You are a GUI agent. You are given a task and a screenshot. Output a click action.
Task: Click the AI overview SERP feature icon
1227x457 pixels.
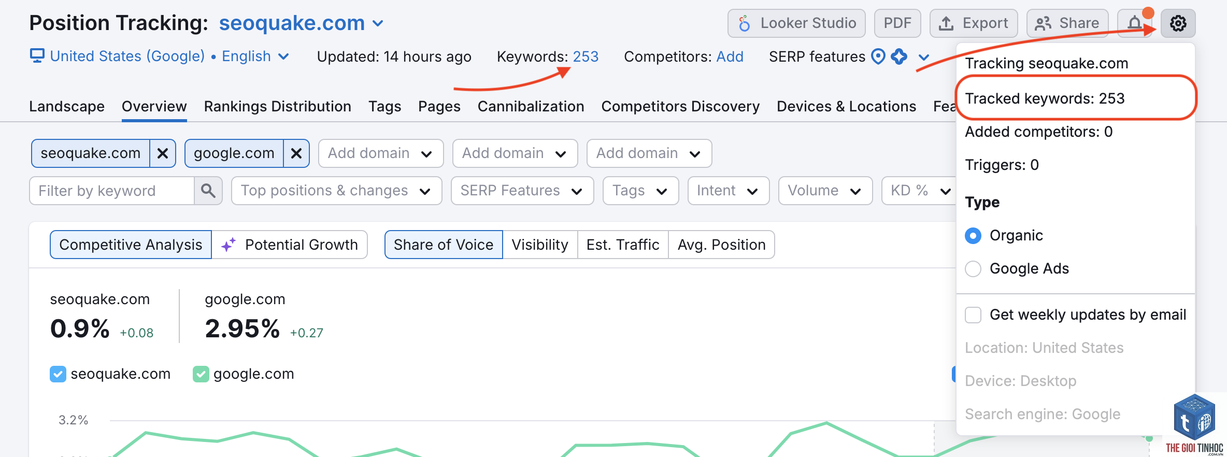click(899, 56)
